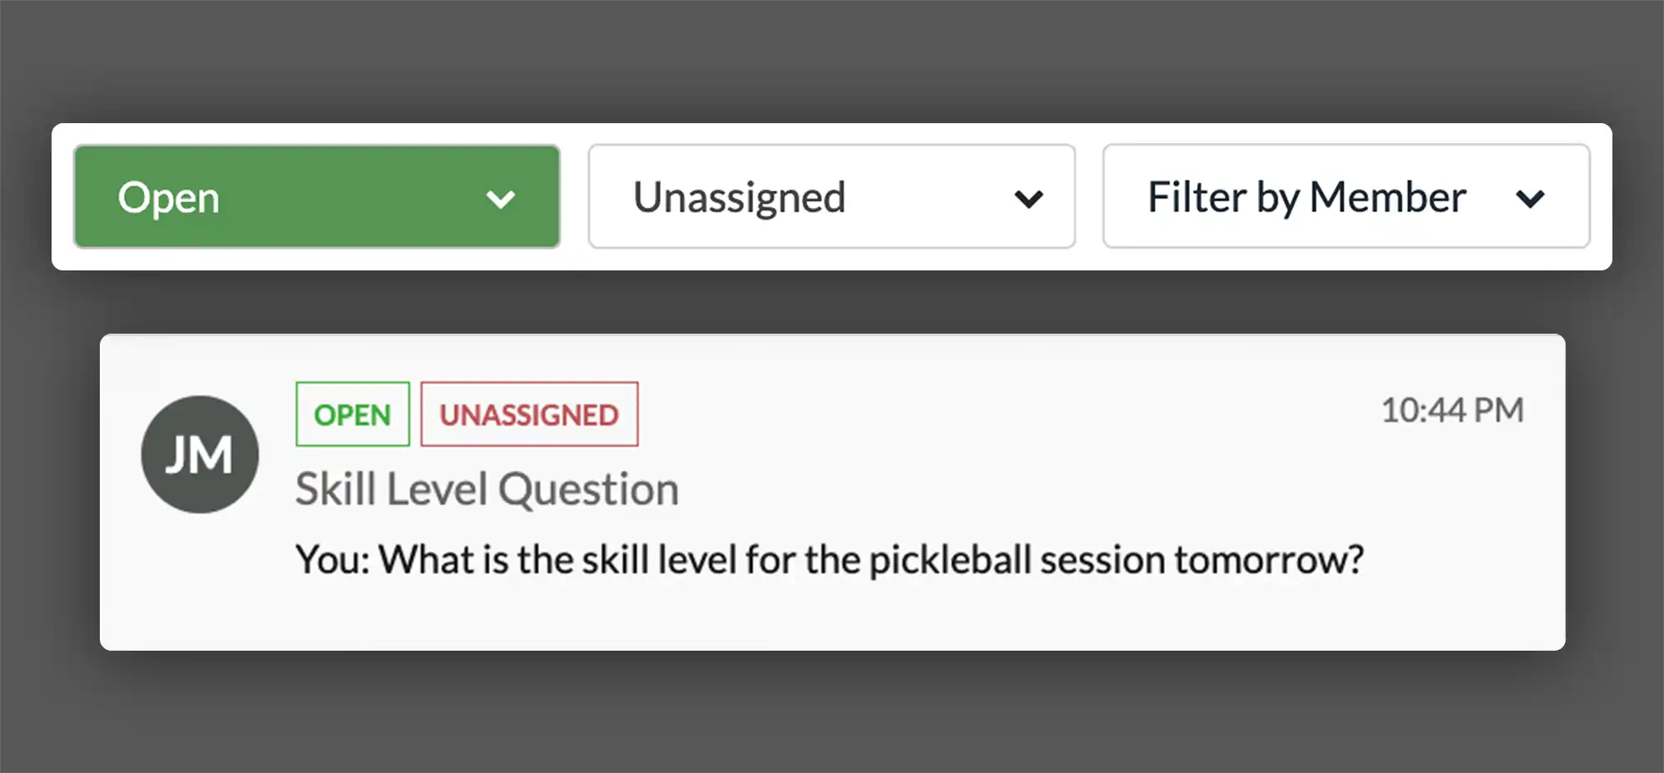
Task: Click the "Unassigned" label text in the filter bar
Action: [739, 198]
